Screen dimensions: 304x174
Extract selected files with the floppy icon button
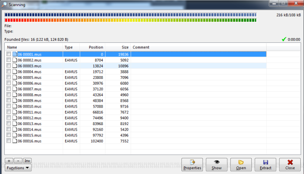(x=266, y=164)
